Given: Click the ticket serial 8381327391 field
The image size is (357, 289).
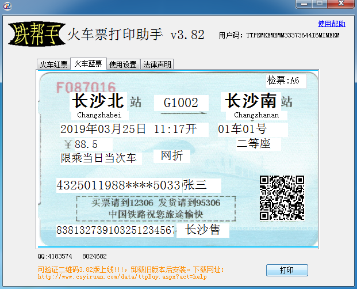Looking at the screenshot, I should pos(115,230).
